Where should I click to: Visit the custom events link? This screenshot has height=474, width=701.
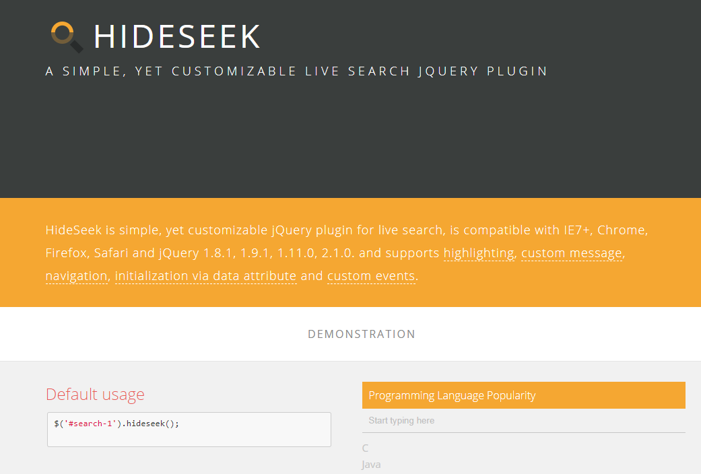coord(371,276)
